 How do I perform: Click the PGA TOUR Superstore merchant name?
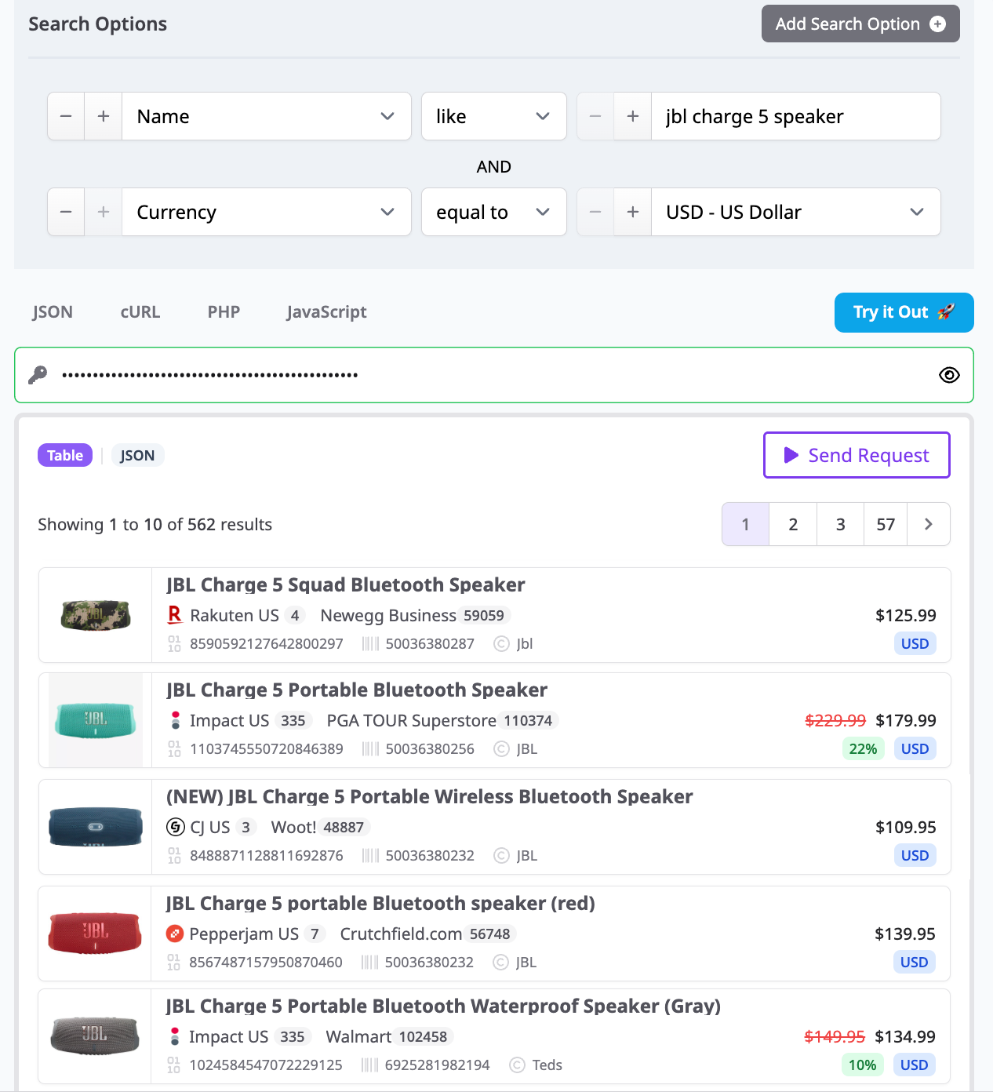(412, 720)
